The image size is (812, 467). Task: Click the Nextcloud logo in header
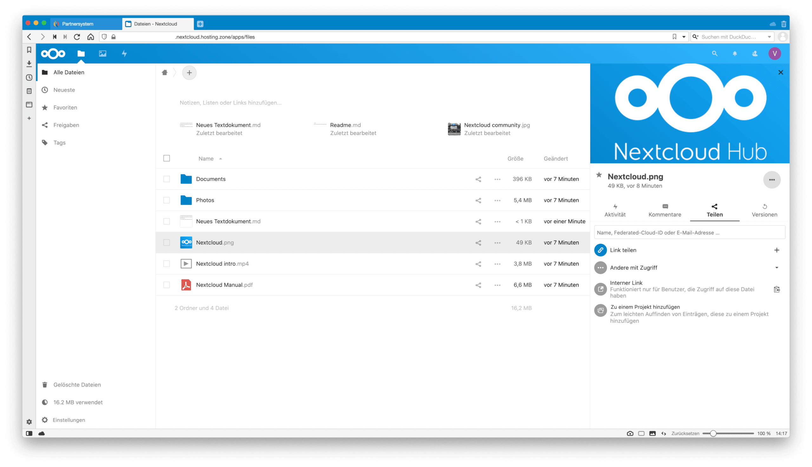[53, 53]
